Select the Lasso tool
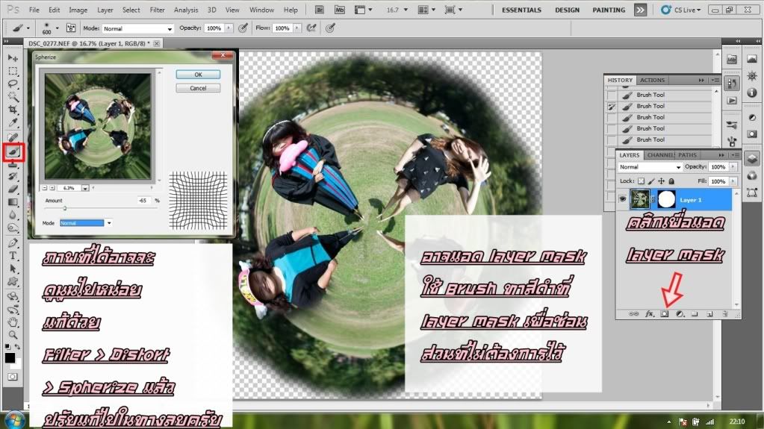764x429 pixels. pyautogui.click(x=13, y=84)
